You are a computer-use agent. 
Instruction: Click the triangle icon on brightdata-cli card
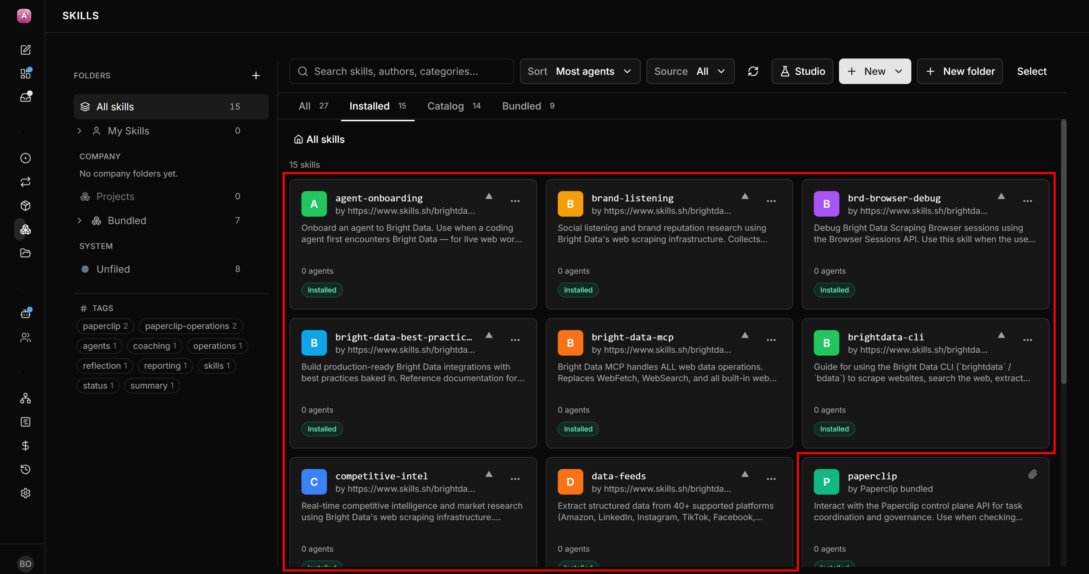pyautogui.click(x=1001, y=335)
